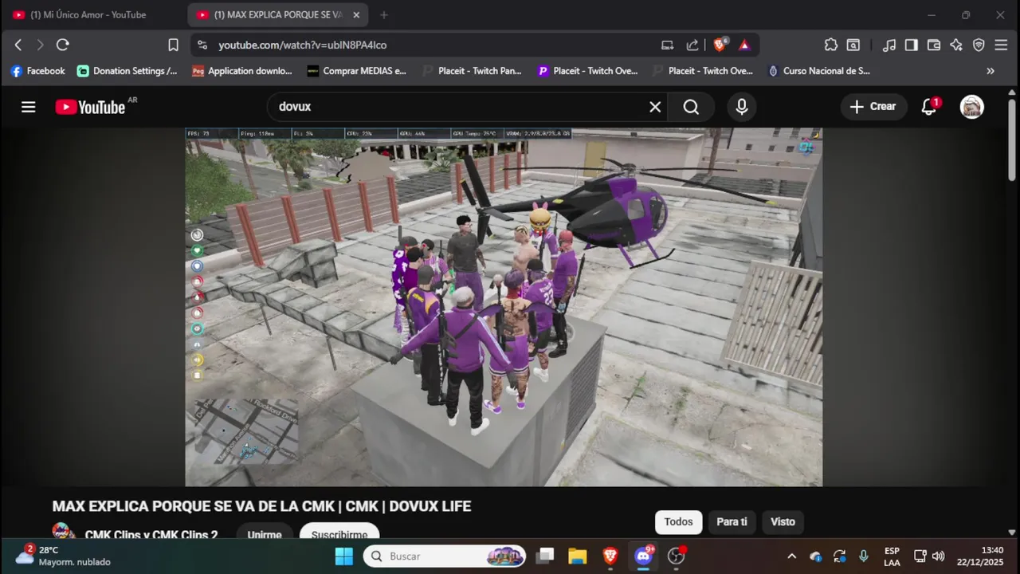The width and height of the screenshot is (1020, 574).
Task: Open Brave Shields lion icon
Action: tap(720, 45)
